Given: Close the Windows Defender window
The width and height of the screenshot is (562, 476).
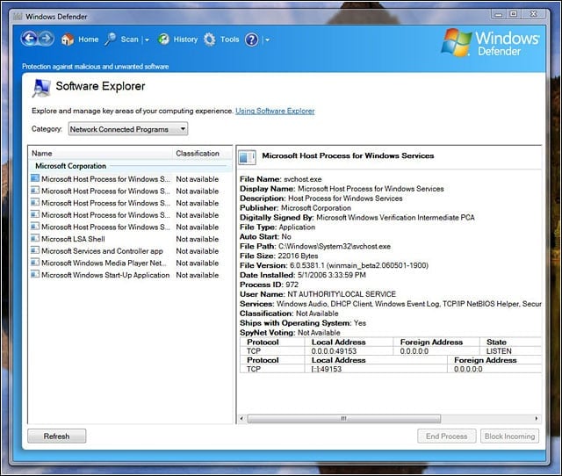Looking at the screenshot, I should tap(534, 14).
